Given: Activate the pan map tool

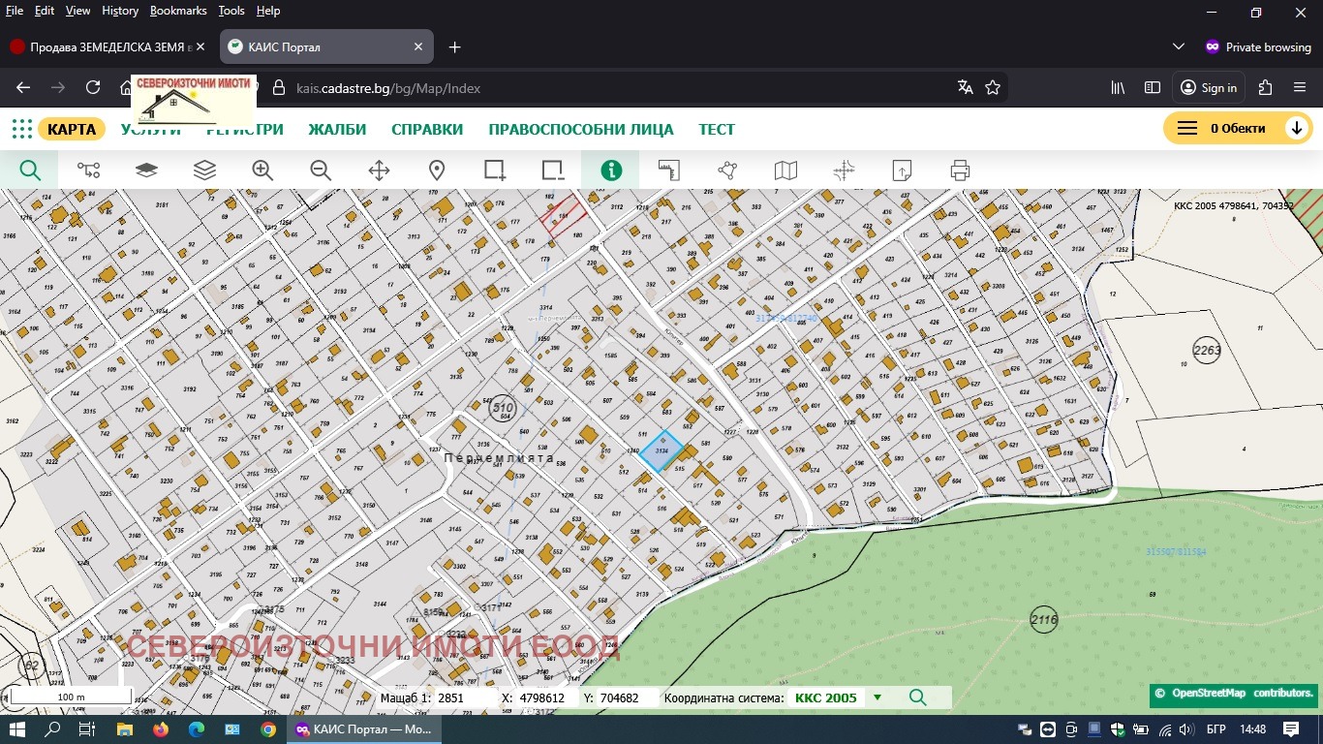Looking at the screenshot, I should coord(379,170).
